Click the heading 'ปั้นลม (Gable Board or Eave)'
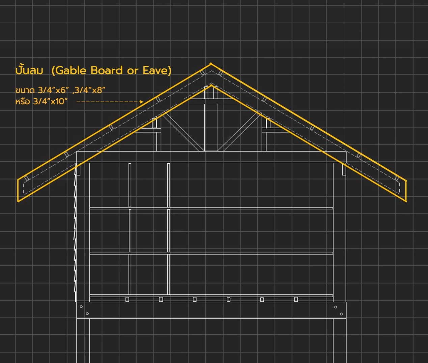 tap(93, 70)
